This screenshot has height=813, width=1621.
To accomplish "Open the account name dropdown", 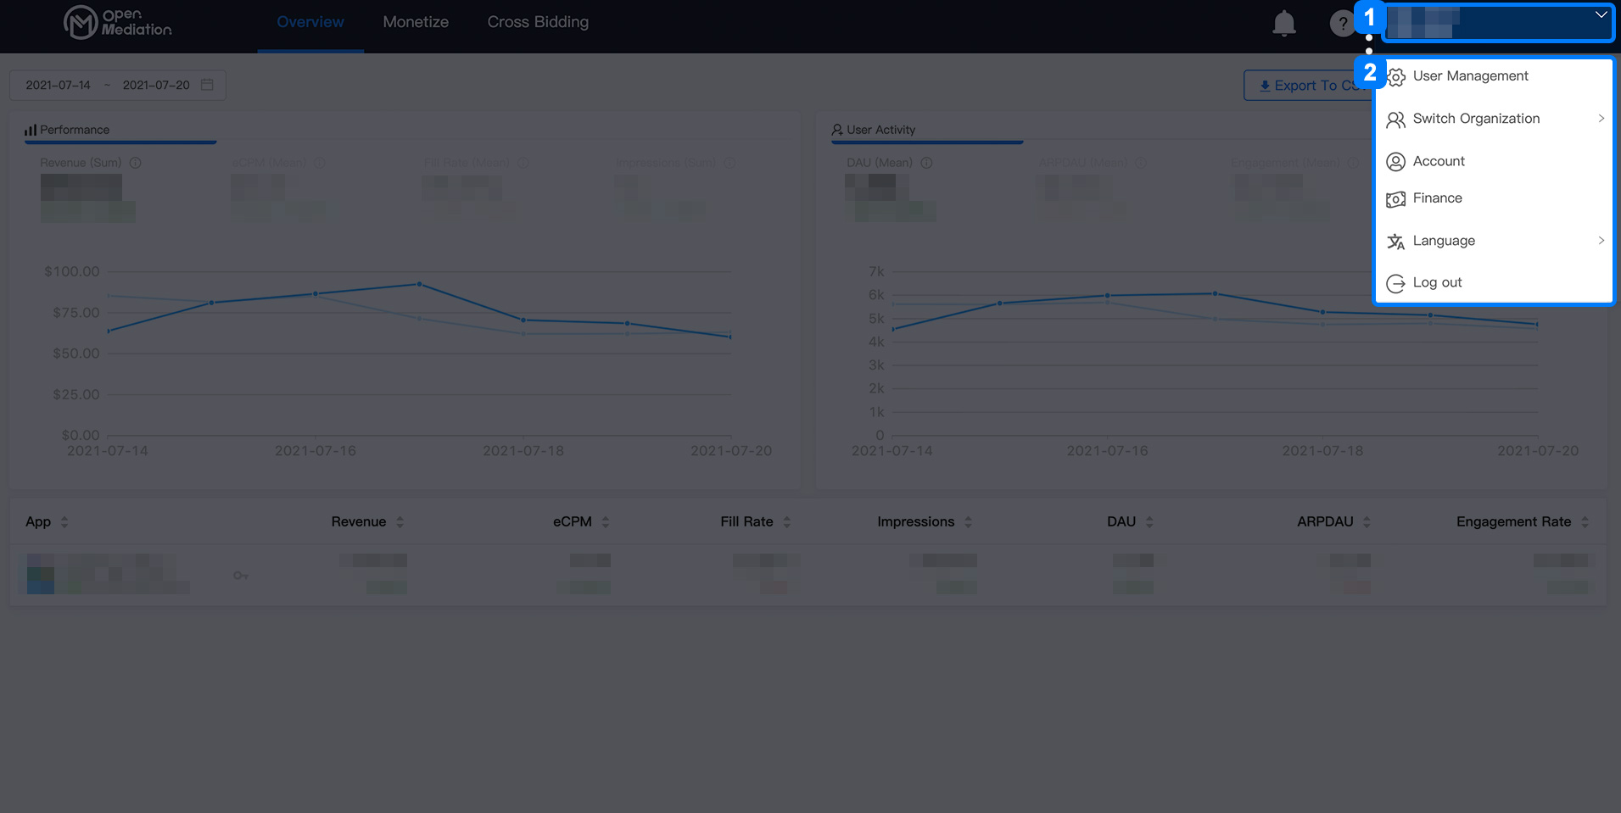I will coord(1498,23).
